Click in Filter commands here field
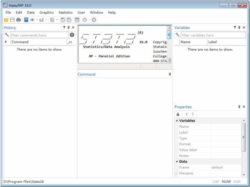250x187 pixels. coord(39,35)
